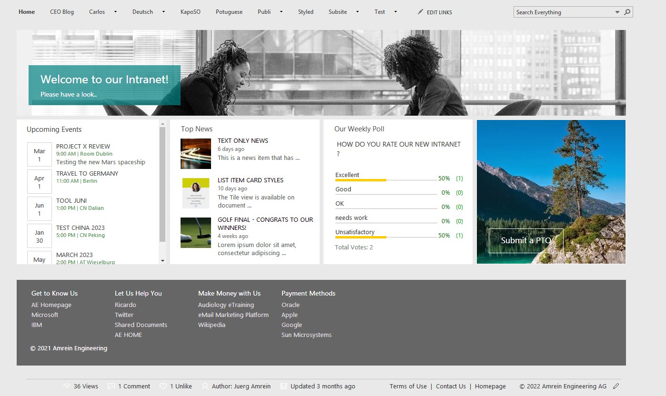Click the heart Unlike icon

click(163, 386)
